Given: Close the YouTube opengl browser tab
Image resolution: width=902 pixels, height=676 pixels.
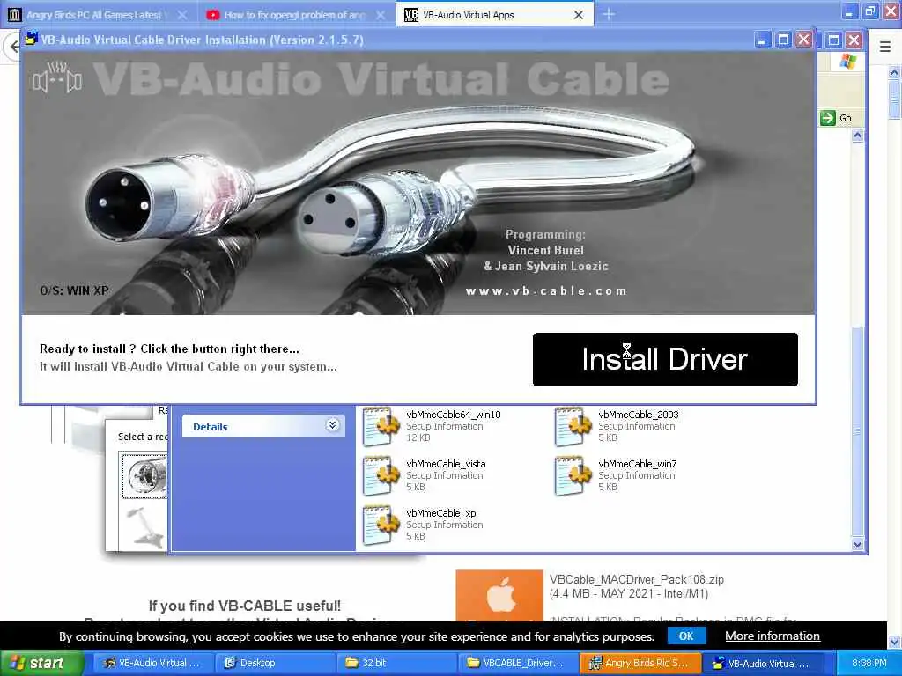Looking at the screenshot, I should pos(381,15).
